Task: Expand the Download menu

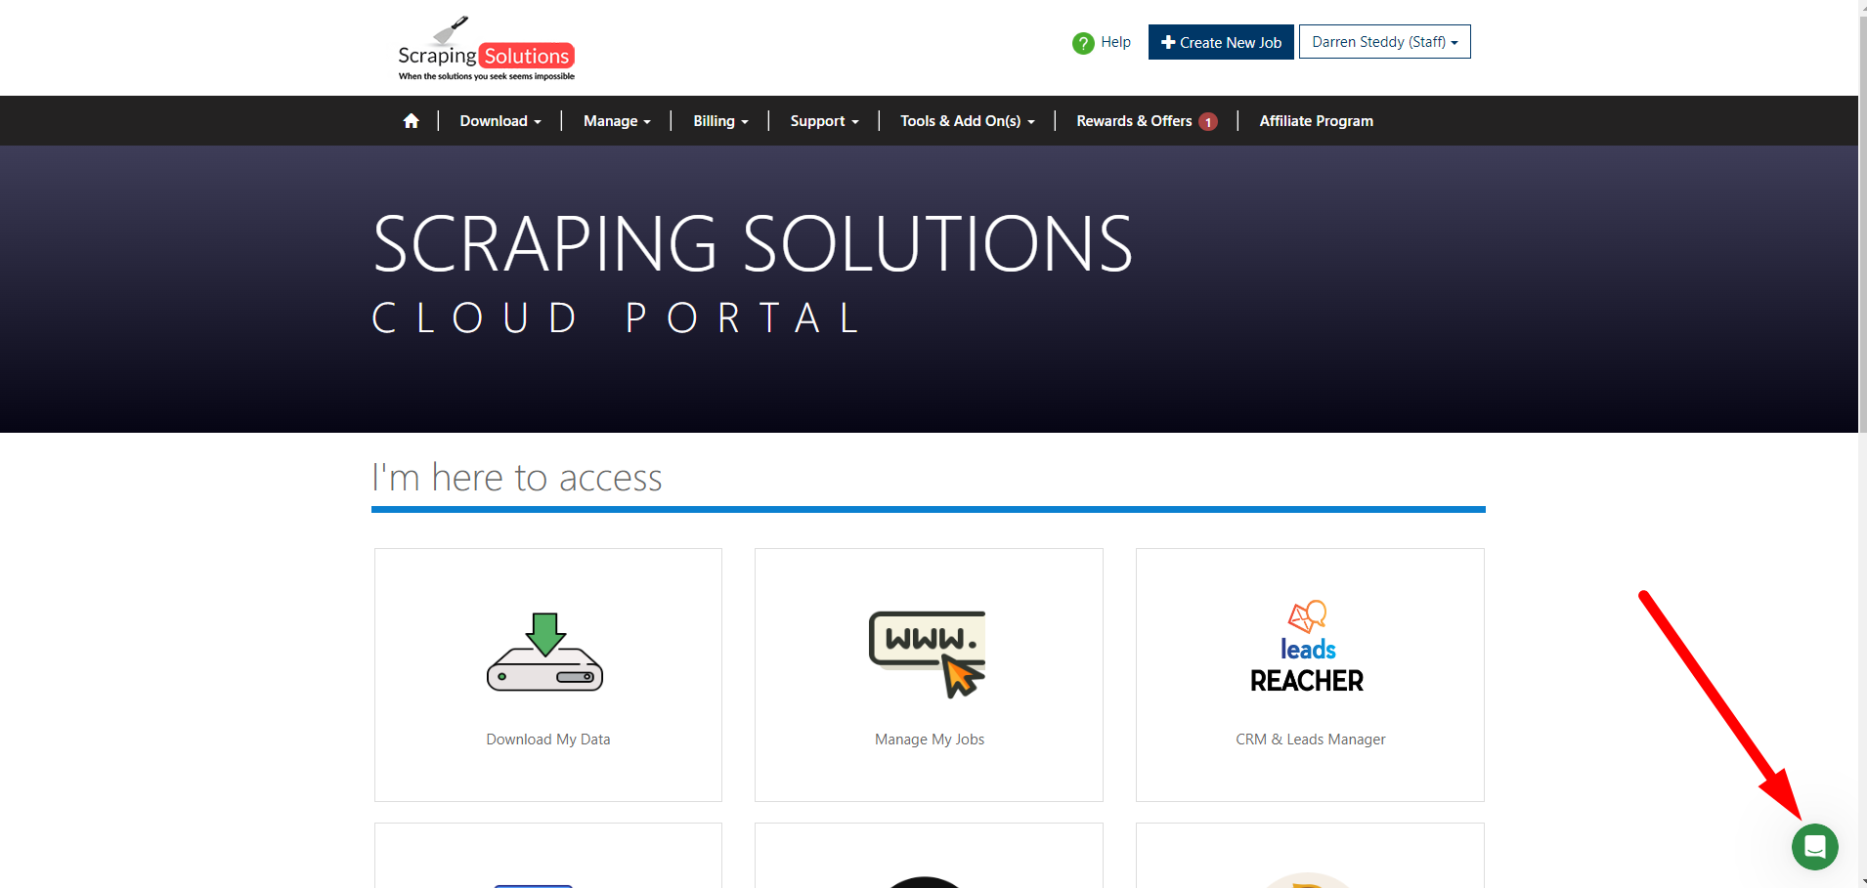Action: click(500, 121)
